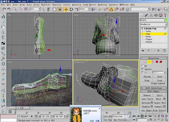Select the Select and Scale tool
Screen dimensions: 169x122
point(76,9)
